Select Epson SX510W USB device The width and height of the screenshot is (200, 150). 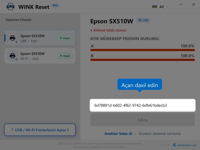(x=40, y=38)
